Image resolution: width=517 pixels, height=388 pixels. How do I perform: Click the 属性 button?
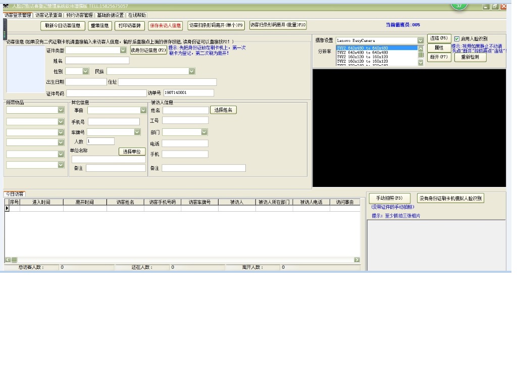(x=439, y=48)
